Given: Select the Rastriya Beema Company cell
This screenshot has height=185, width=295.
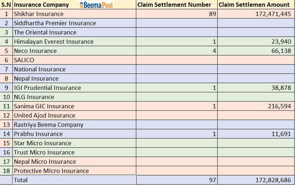Looking at the screenshot, I should (x=49, y=125).
